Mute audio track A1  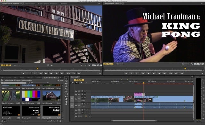(85, 104)
